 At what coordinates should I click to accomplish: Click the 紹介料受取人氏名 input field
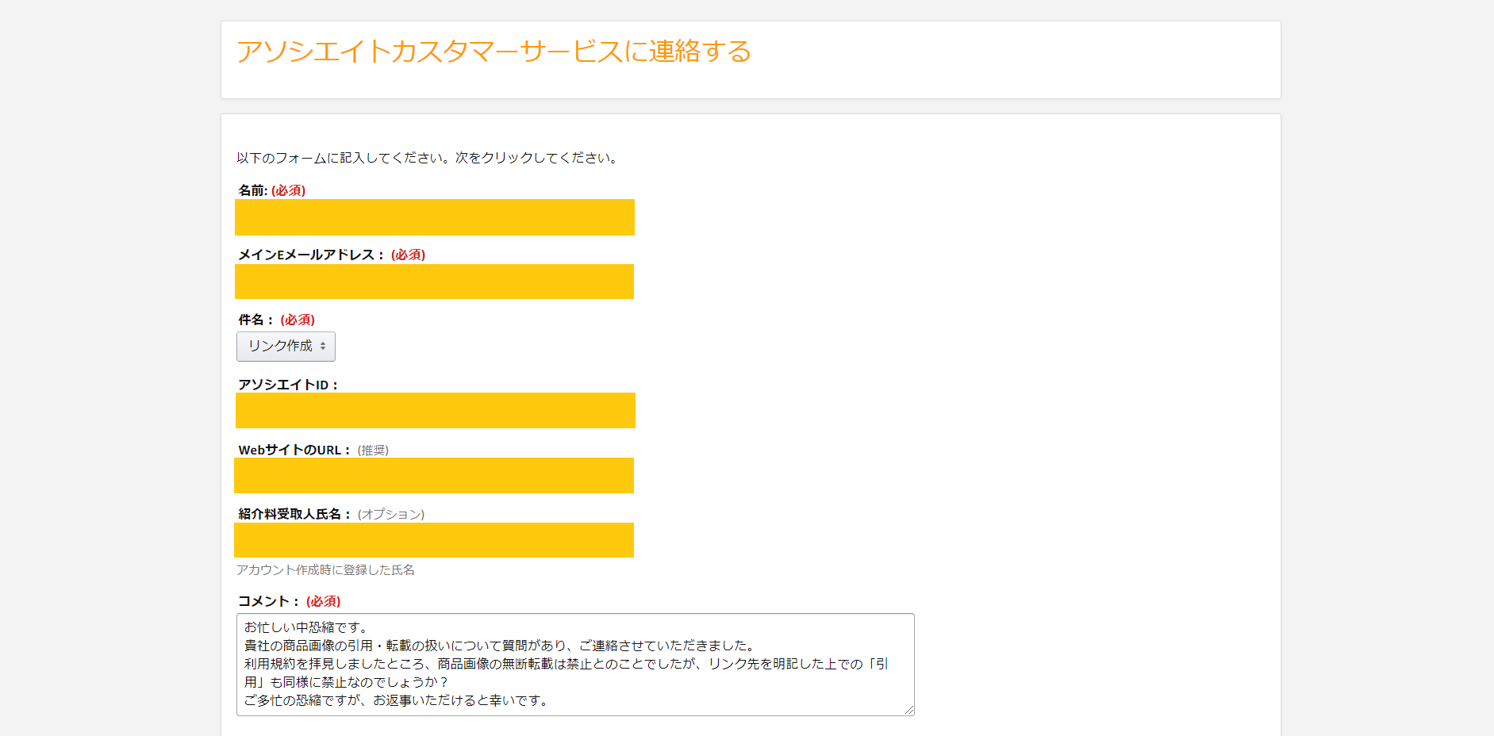[434, 540]
